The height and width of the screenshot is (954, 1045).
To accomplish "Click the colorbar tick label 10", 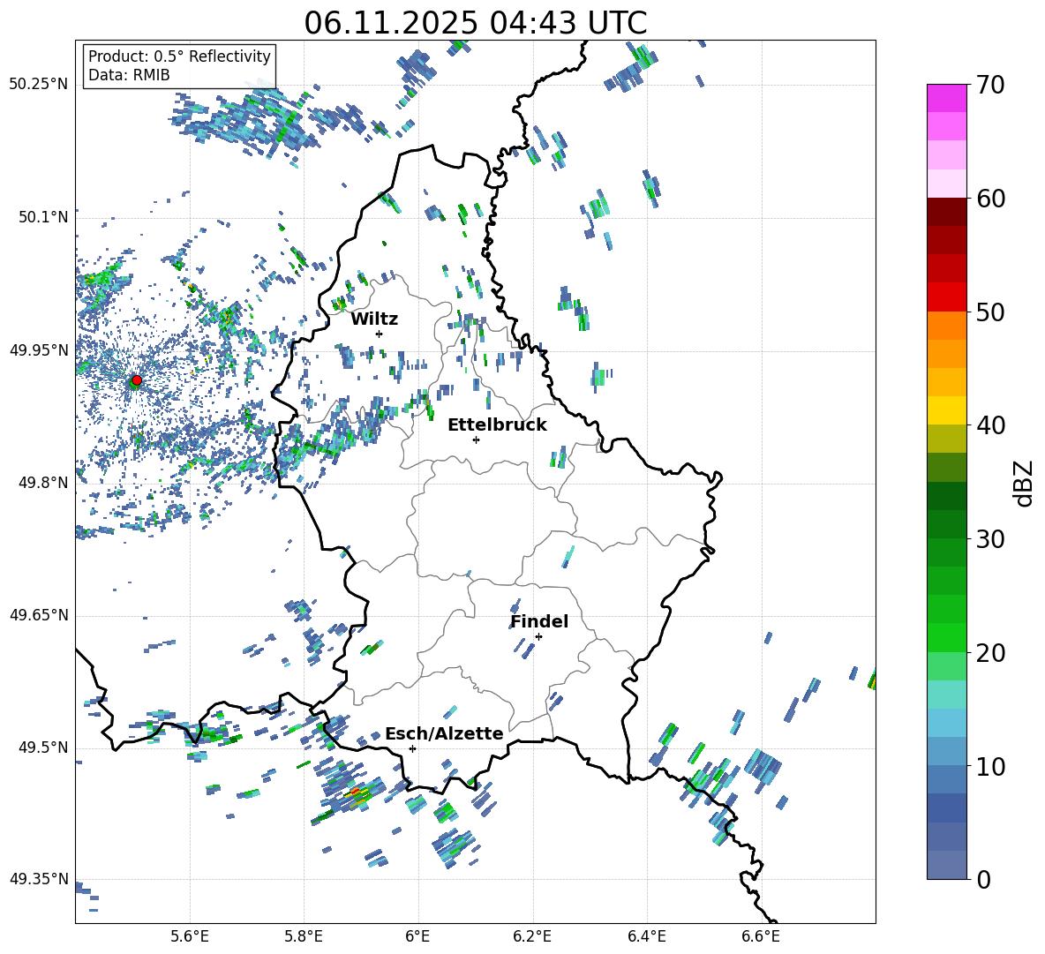I will point(990,766).
